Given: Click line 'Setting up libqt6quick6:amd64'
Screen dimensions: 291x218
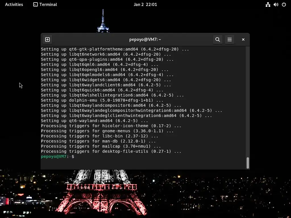Looking at the screenshot, I should 102,90.
